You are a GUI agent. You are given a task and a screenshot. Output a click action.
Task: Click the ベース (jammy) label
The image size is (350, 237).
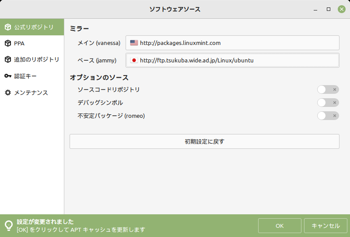click(x=97, y=60)
